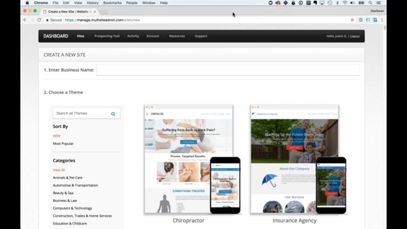Open the File menu
Image resolution: width=407 pixels, height=229 pixels.
(55, 3)
